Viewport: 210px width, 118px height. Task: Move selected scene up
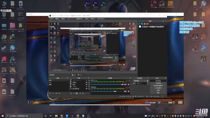pos(56,93)
